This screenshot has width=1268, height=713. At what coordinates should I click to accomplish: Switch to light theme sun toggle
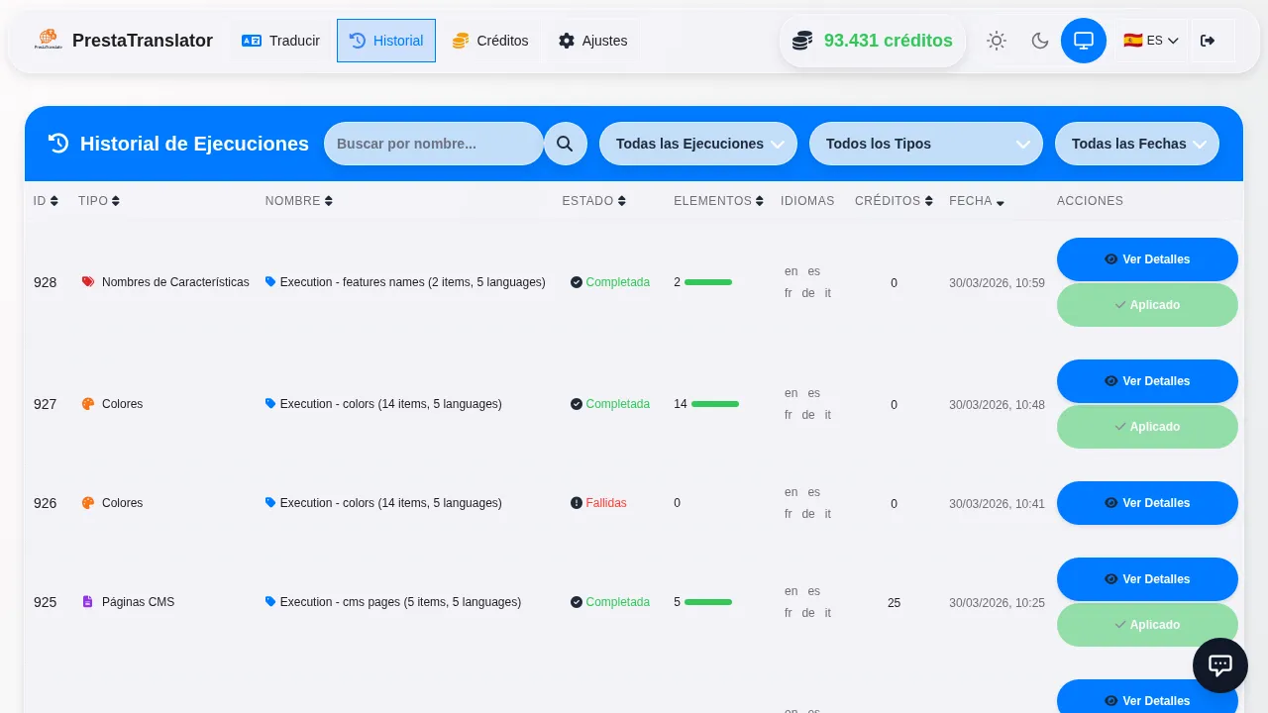click(x=996, y=41)
